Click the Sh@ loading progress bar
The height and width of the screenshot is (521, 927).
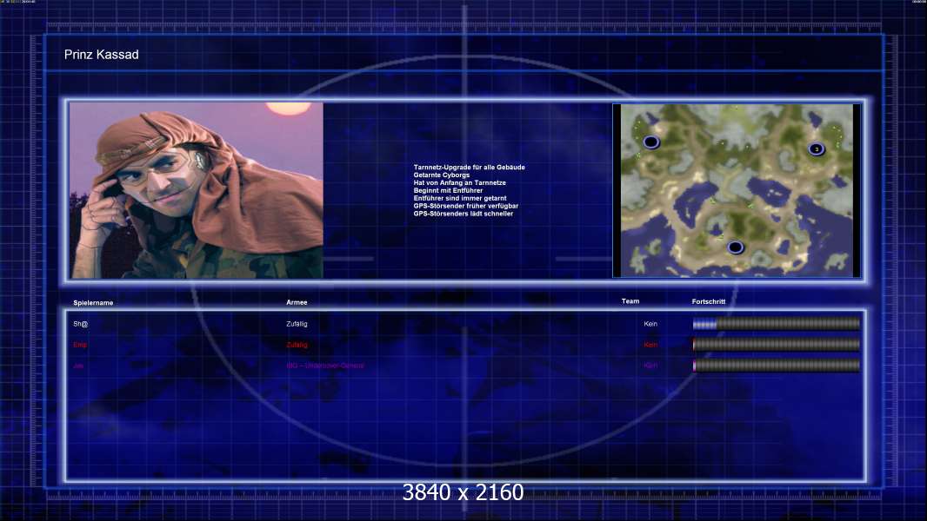click(x=777, y=323)
